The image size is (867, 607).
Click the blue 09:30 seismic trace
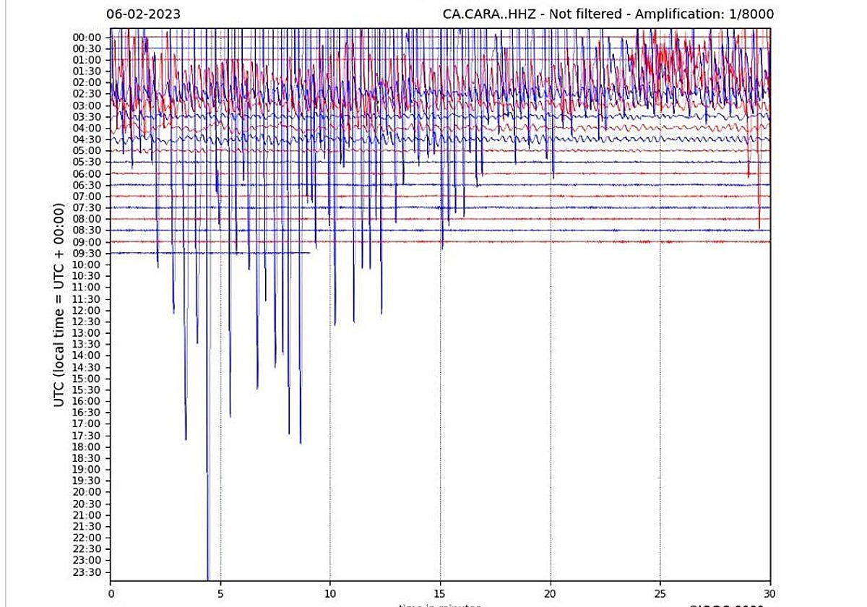217,254
